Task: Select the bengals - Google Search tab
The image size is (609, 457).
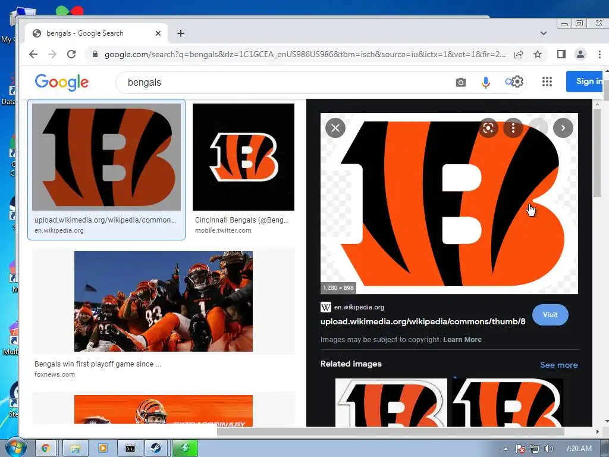Action: (x=96, y=33)
